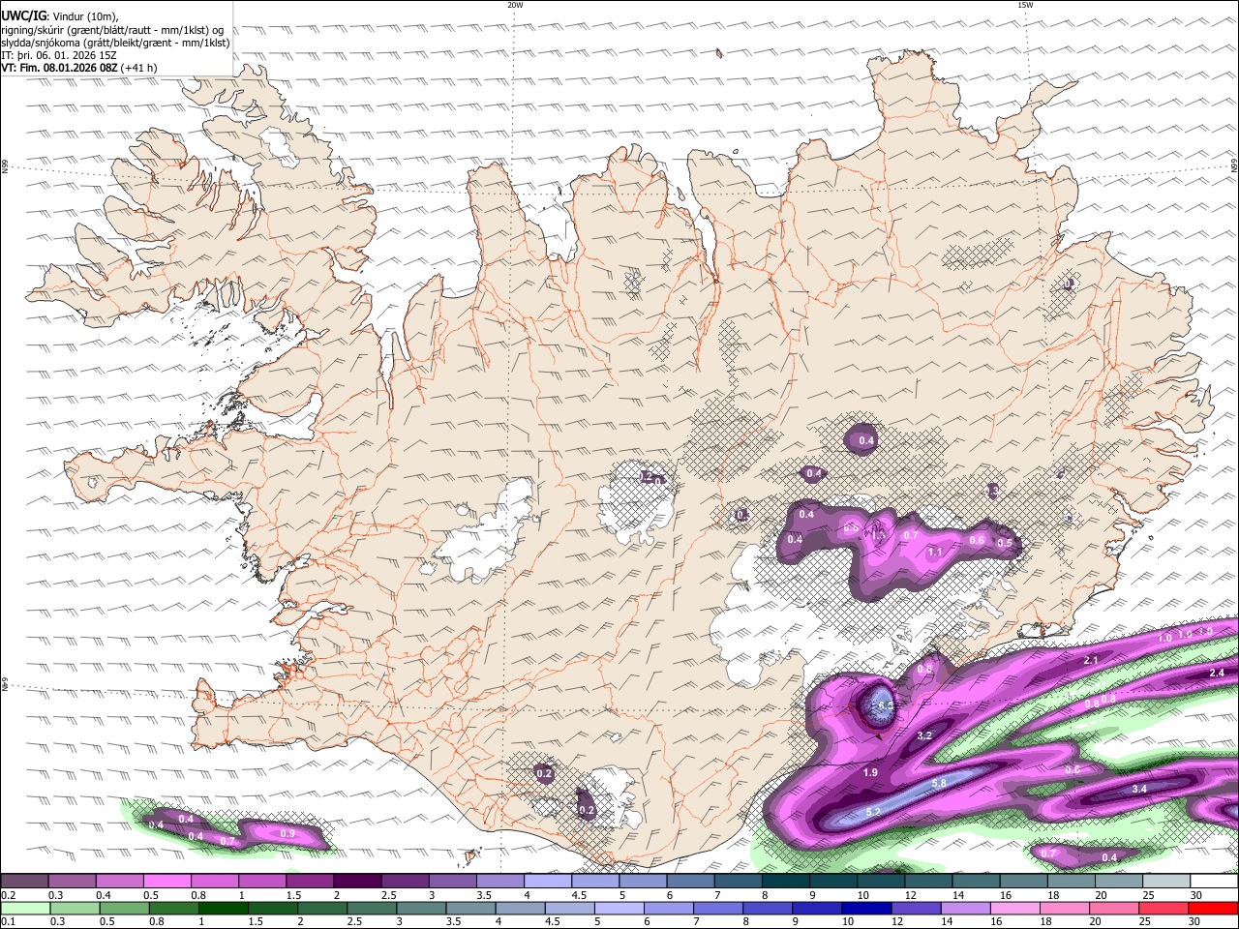
Task: Select the darkest green swatch between 1 and 1.5
Action: tap(223, 908)
